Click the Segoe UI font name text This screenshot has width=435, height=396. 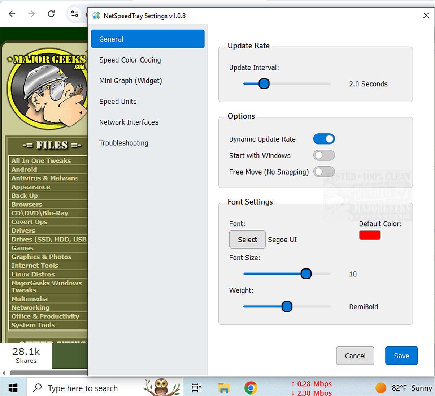(282, 240)
